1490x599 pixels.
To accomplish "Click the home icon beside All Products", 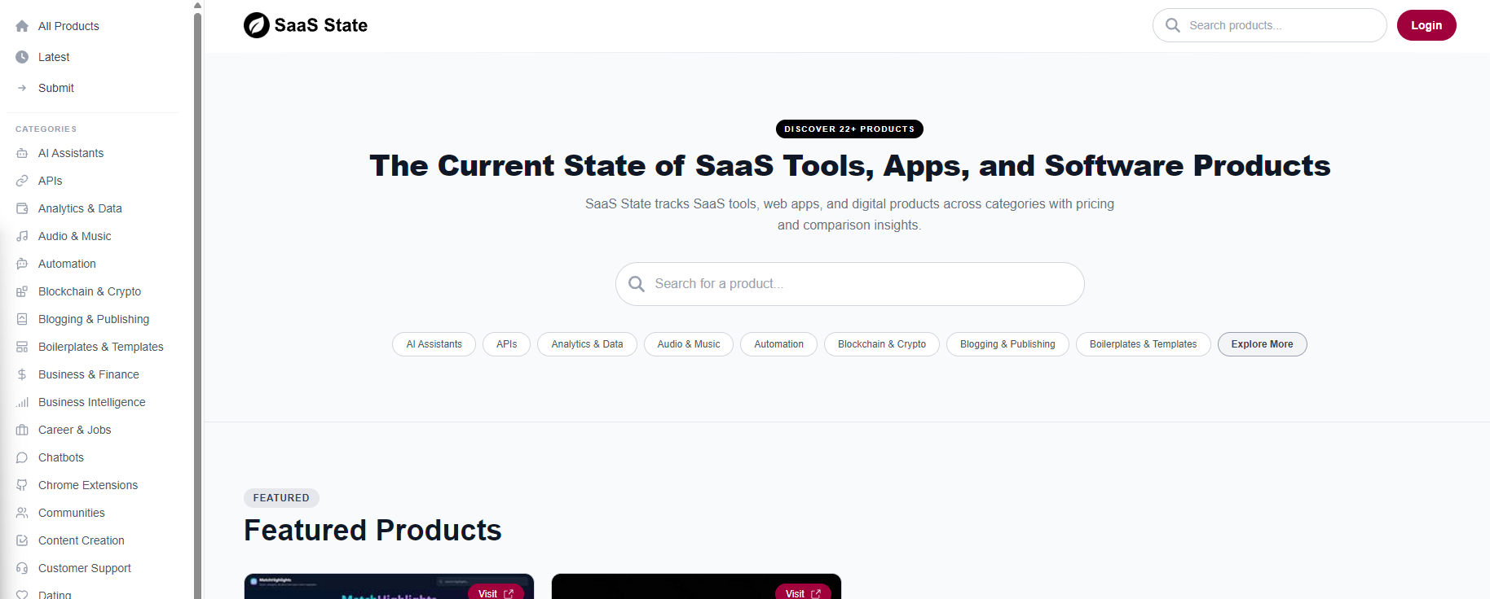I will 22,26.
